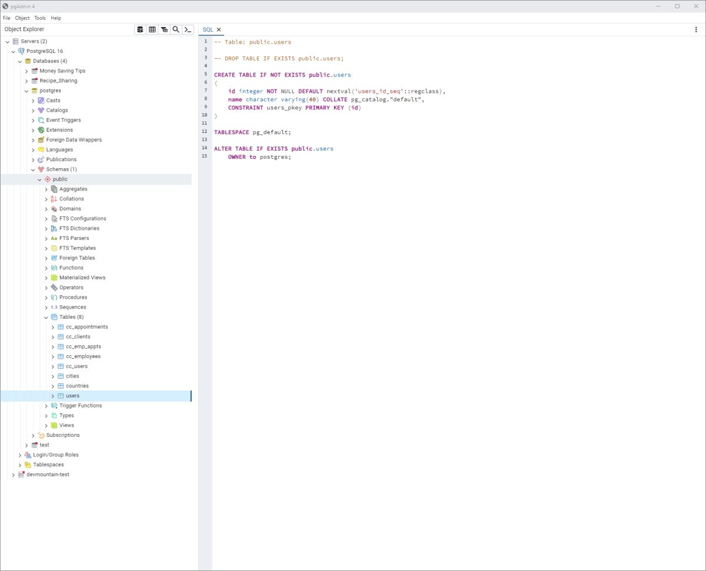Click the Aggregates node icon

(54, 189)
